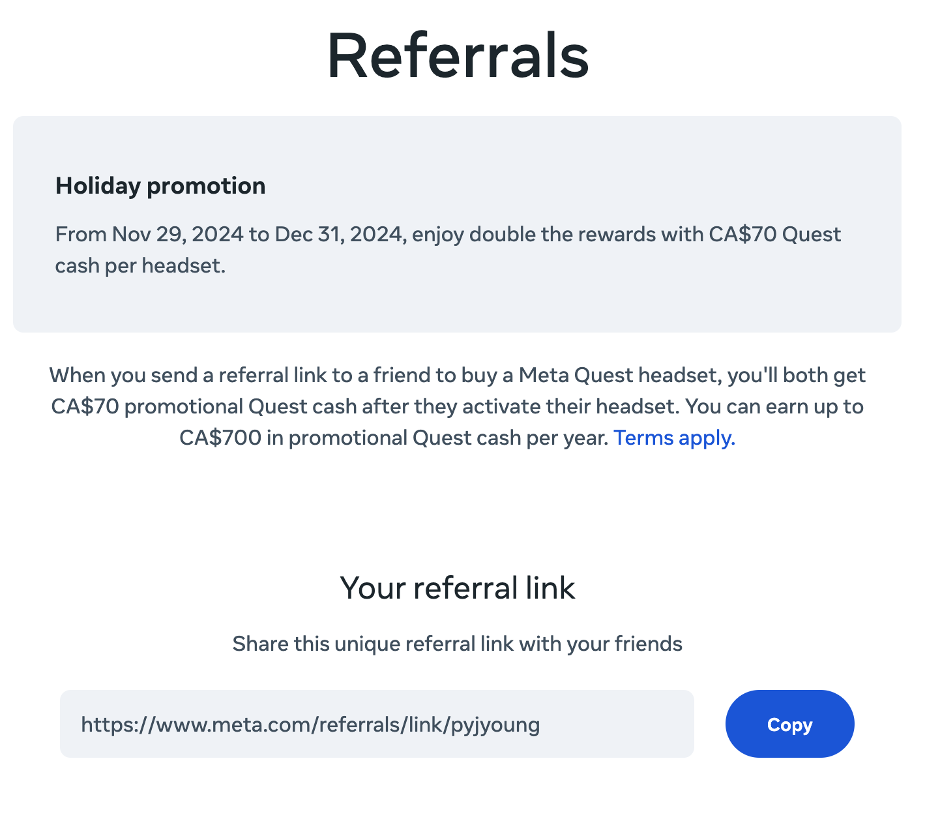
Task: Click 'Share this unique referral link' subtitle
Action: pyautogui.click(x=457, y=644)
